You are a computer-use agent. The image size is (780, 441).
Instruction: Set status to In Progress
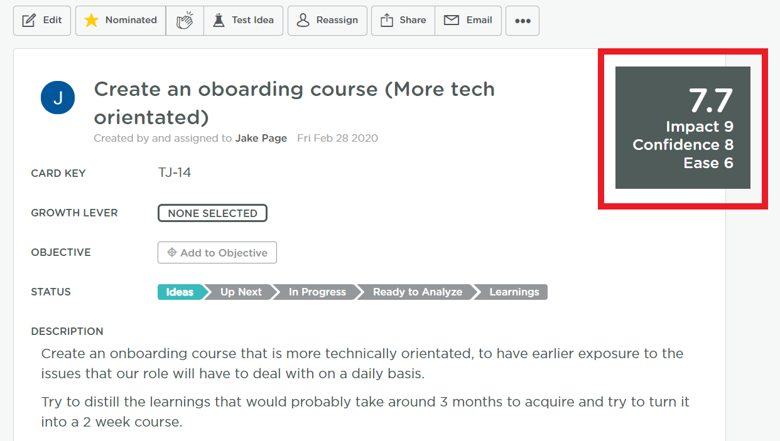pyautogui.click(x=317, y=292)
